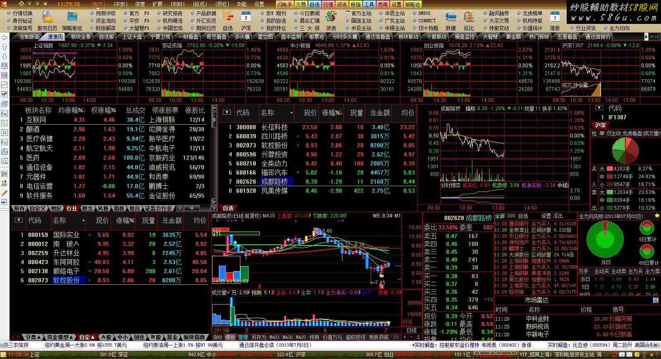Open the 龙虎榜单 link

(x=532, y=13)
